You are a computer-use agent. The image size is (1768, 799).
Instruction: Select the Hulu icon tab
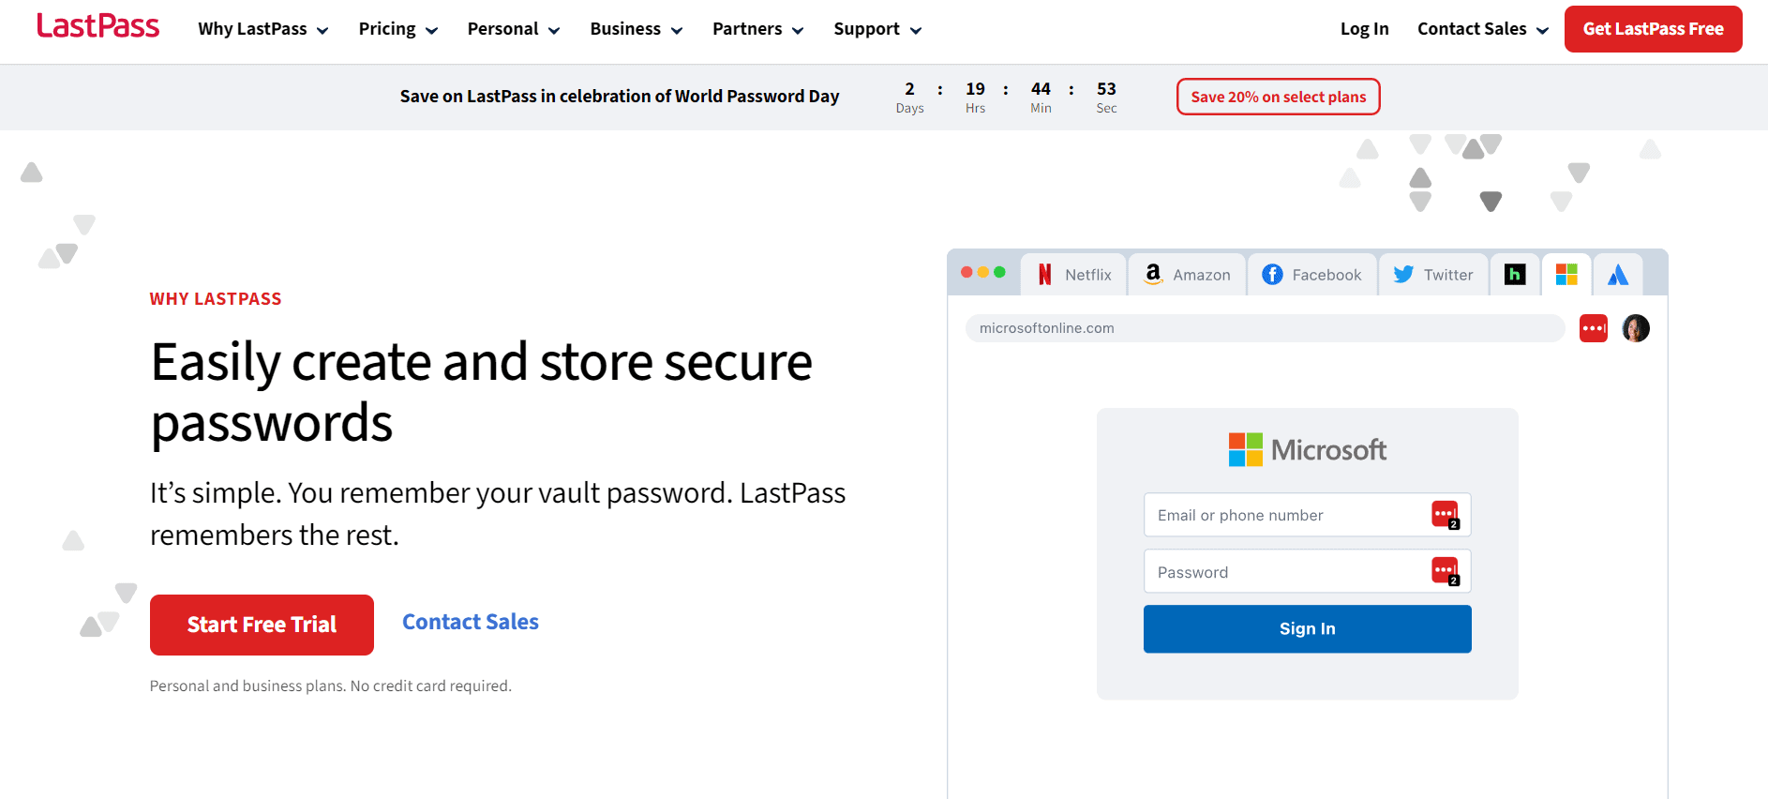tap(1515, 274)
